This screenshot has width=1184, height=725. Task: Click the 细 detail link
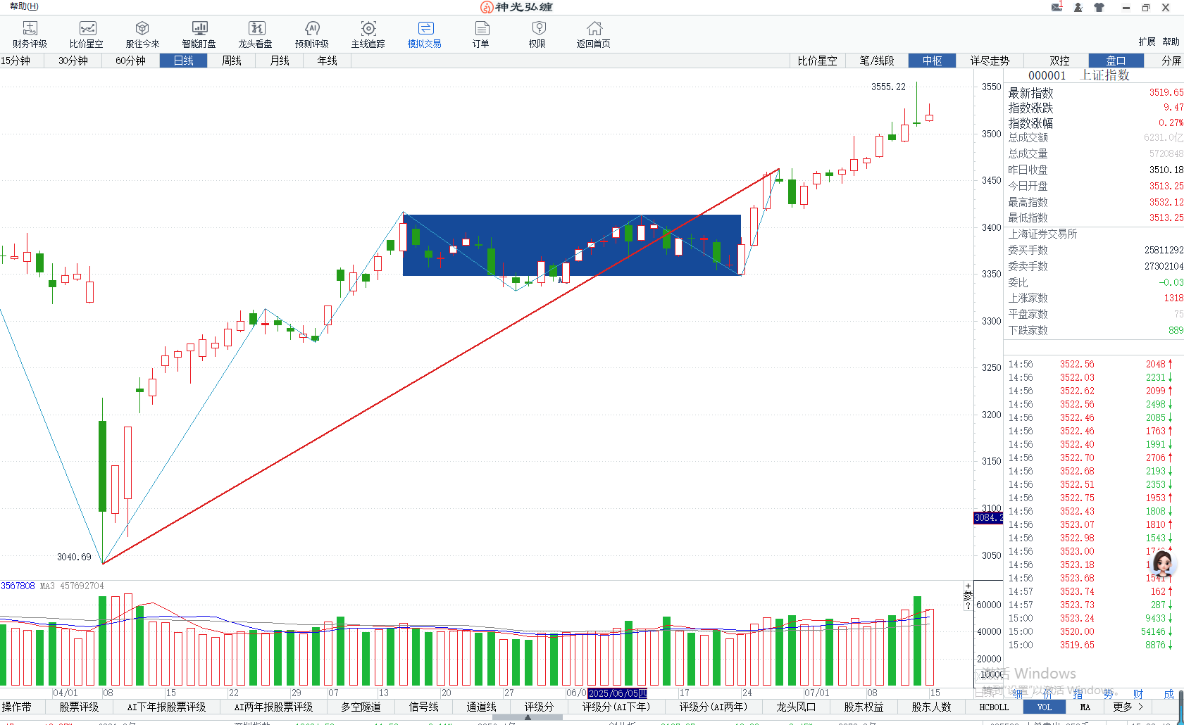click(x=1017, y=693)
